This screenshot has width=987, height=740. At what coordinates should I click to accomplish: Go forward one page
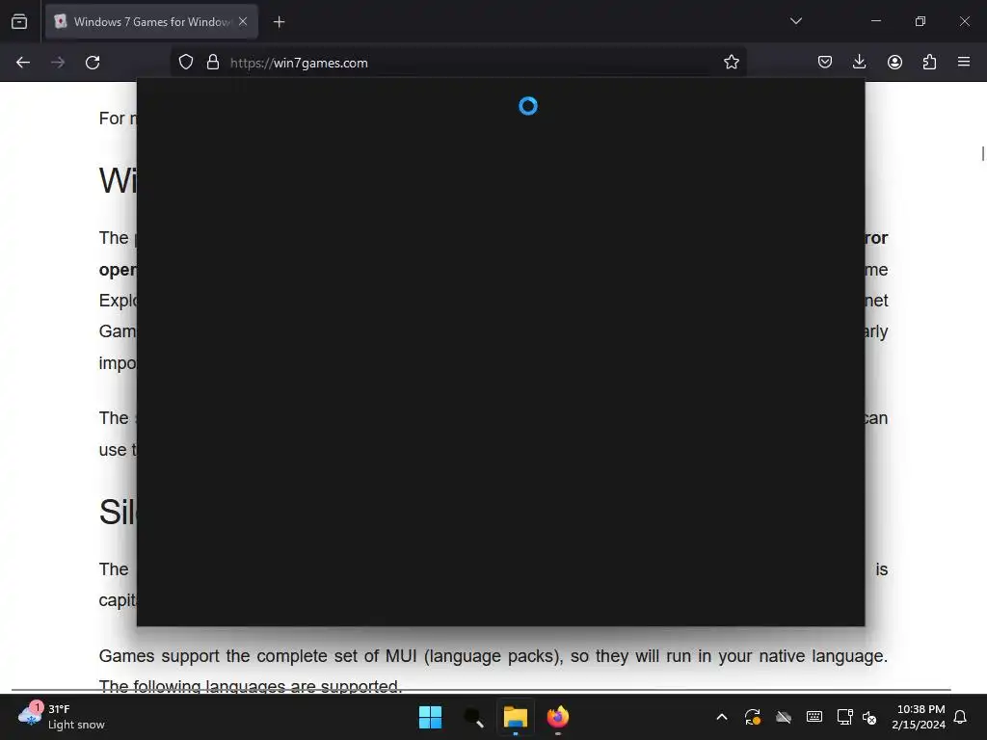58,63
